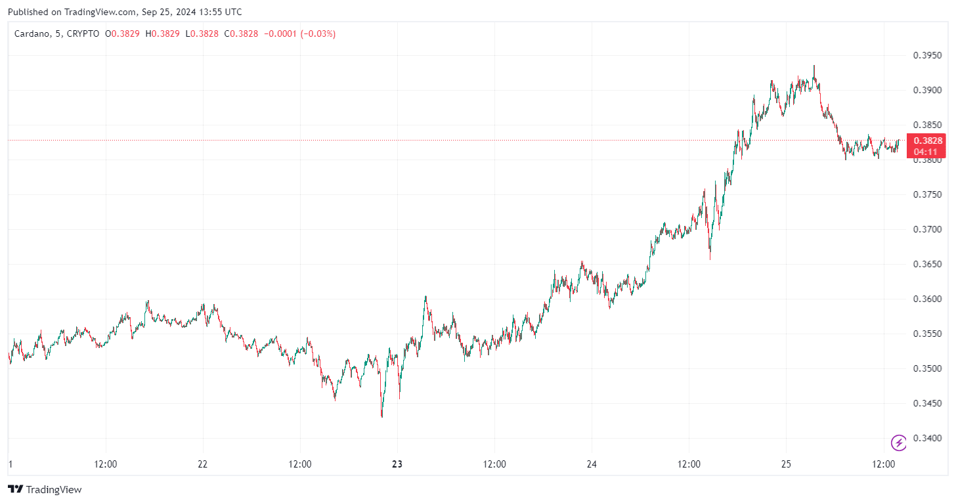Click the 0.3950 price axis label
The height and width of the screenshot is (503, 956).
pyautogui.click(x=927, y=56)
